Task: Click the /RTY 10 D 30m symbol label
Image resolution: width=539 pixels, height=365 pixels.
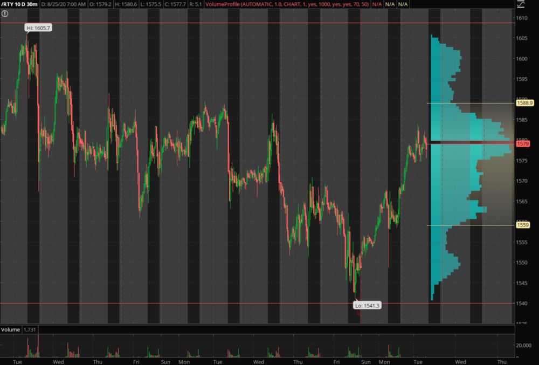Action: click(x=19, y=4)
